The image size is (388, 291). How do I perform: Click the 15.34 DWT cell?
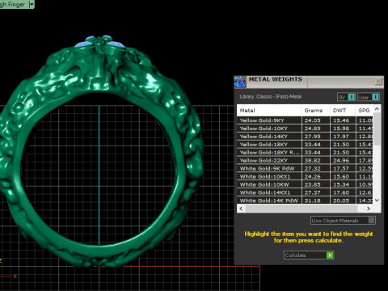[x=343, y=184]
